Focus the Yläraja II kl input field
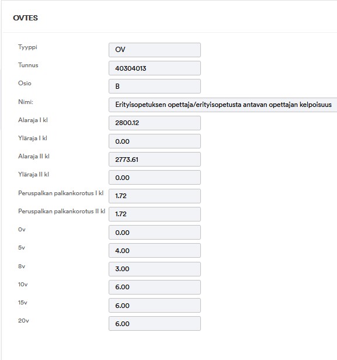This screenshot has height=360, width=337. [x=155, y=177]
